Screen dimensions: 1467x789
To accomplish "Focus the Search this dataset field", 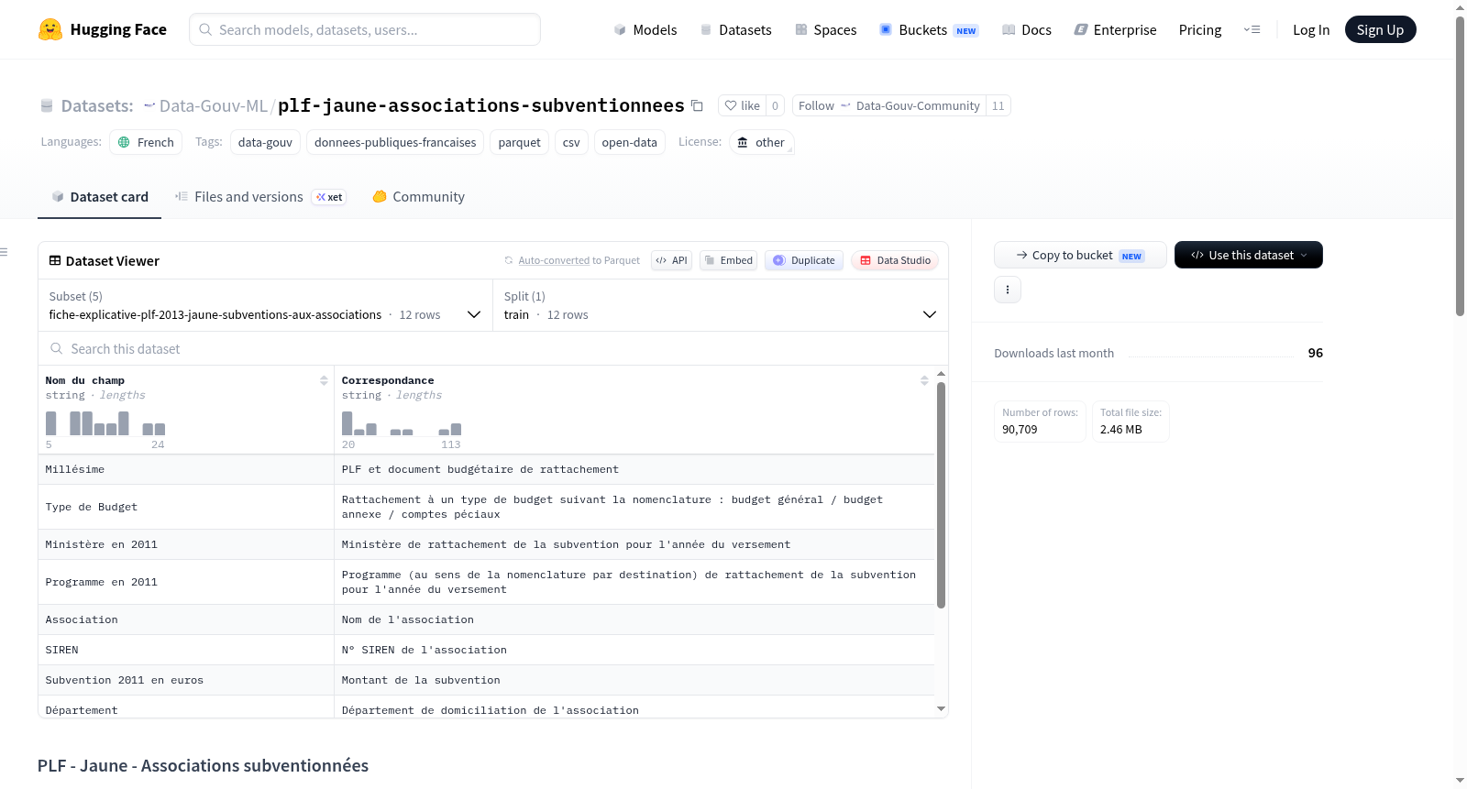I will pos(493,348).
